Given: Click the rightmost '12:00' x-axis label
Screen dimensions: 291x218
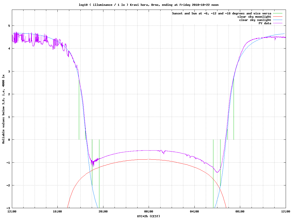Looking at the screenshot, I should (x=286, y=211).
